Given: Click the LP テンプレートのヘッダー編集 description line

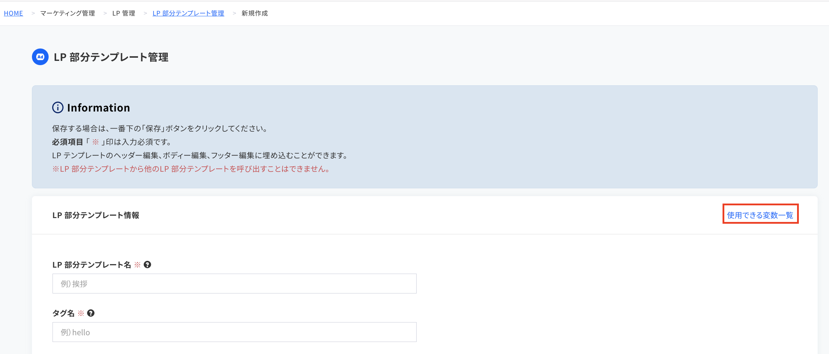Looking at the screenshot, I should coord(201,155).
